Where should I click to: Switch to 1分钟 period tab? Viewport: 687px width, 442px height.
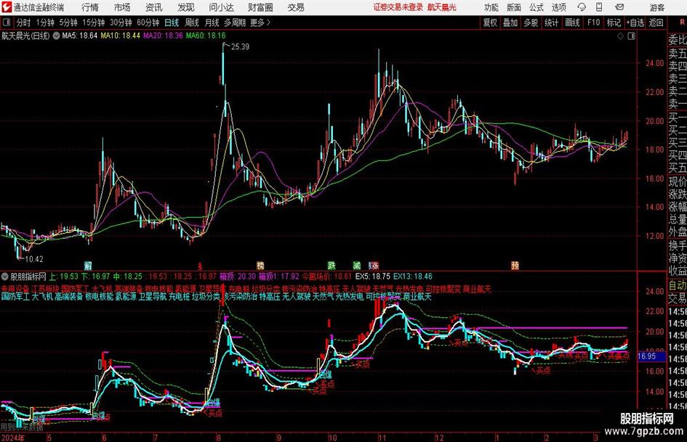[x=44, y=22]
